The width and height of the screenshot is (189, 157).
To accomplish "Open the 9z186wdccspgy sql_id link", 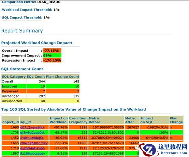I will pyautogui.click(x=32, y=153).
